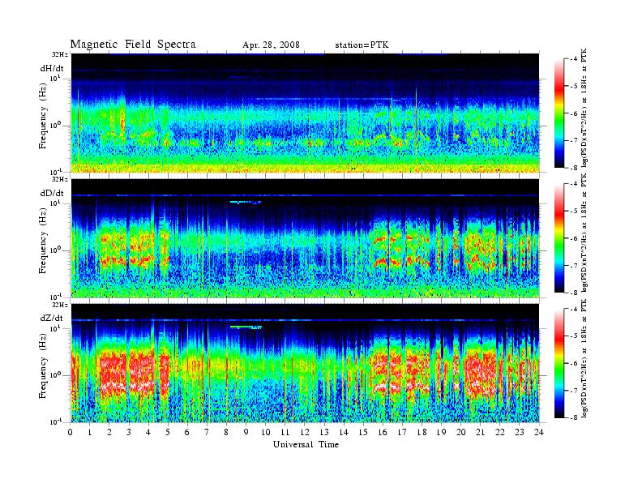Click the Universal Time axis label
Viewport: 642px width, 496px height.
(x=306, y=444)
